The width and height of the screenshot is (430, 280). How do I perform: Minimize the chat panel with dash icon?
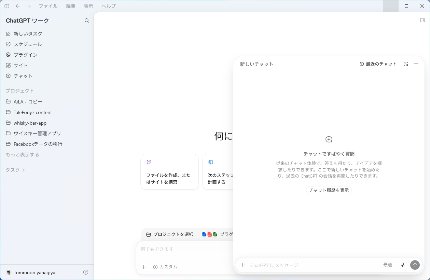pos(416,64)
